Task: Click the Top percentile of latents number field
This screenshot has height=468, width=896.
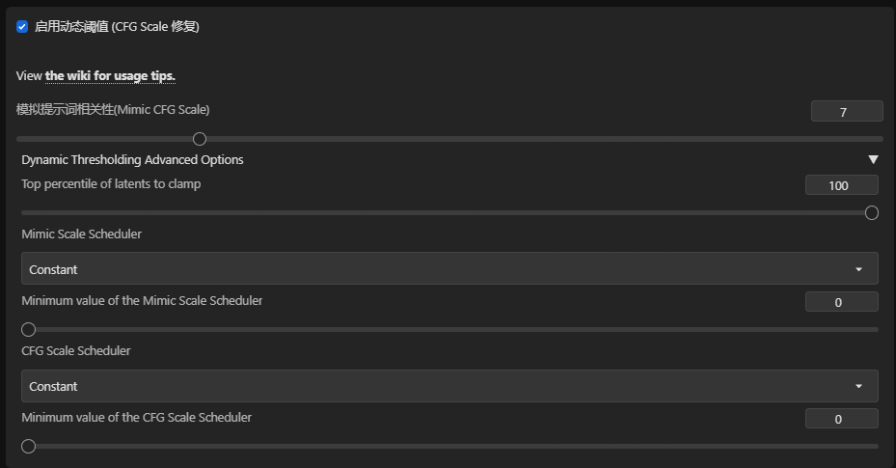Action: click(841, 185)
